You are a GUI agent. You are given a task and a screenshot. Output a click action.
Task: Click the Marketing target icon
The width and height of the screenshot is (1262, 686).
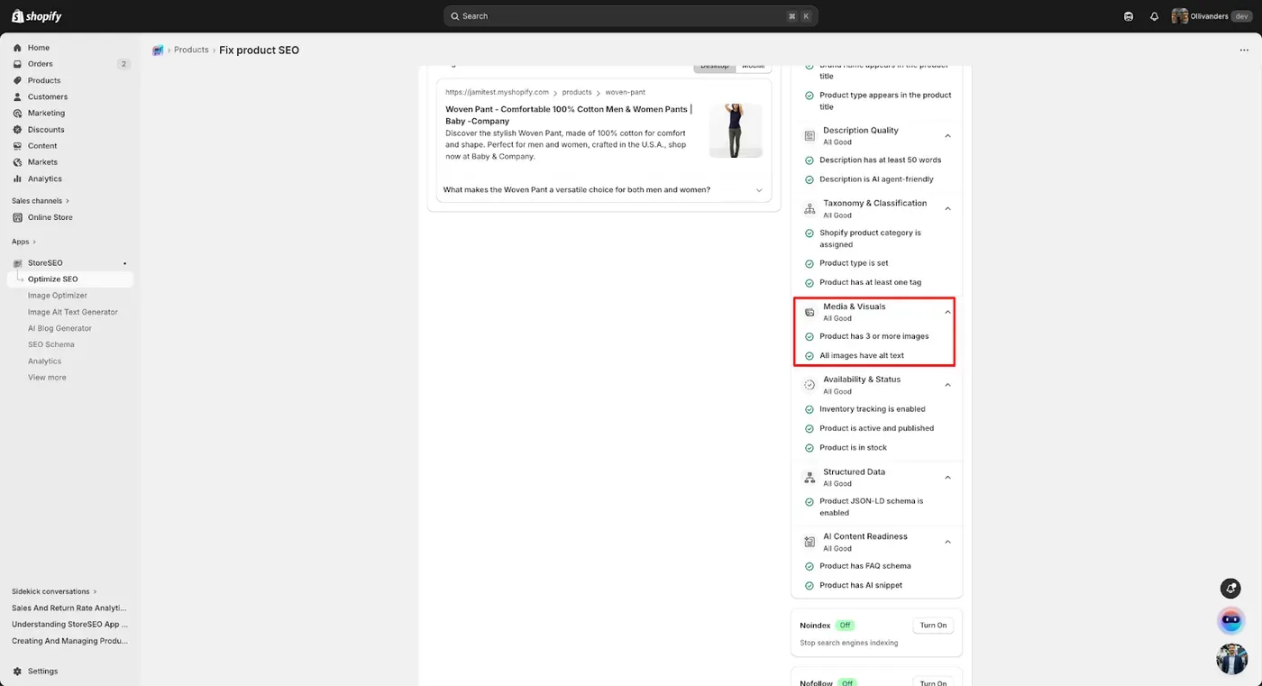tap(17, 113)
